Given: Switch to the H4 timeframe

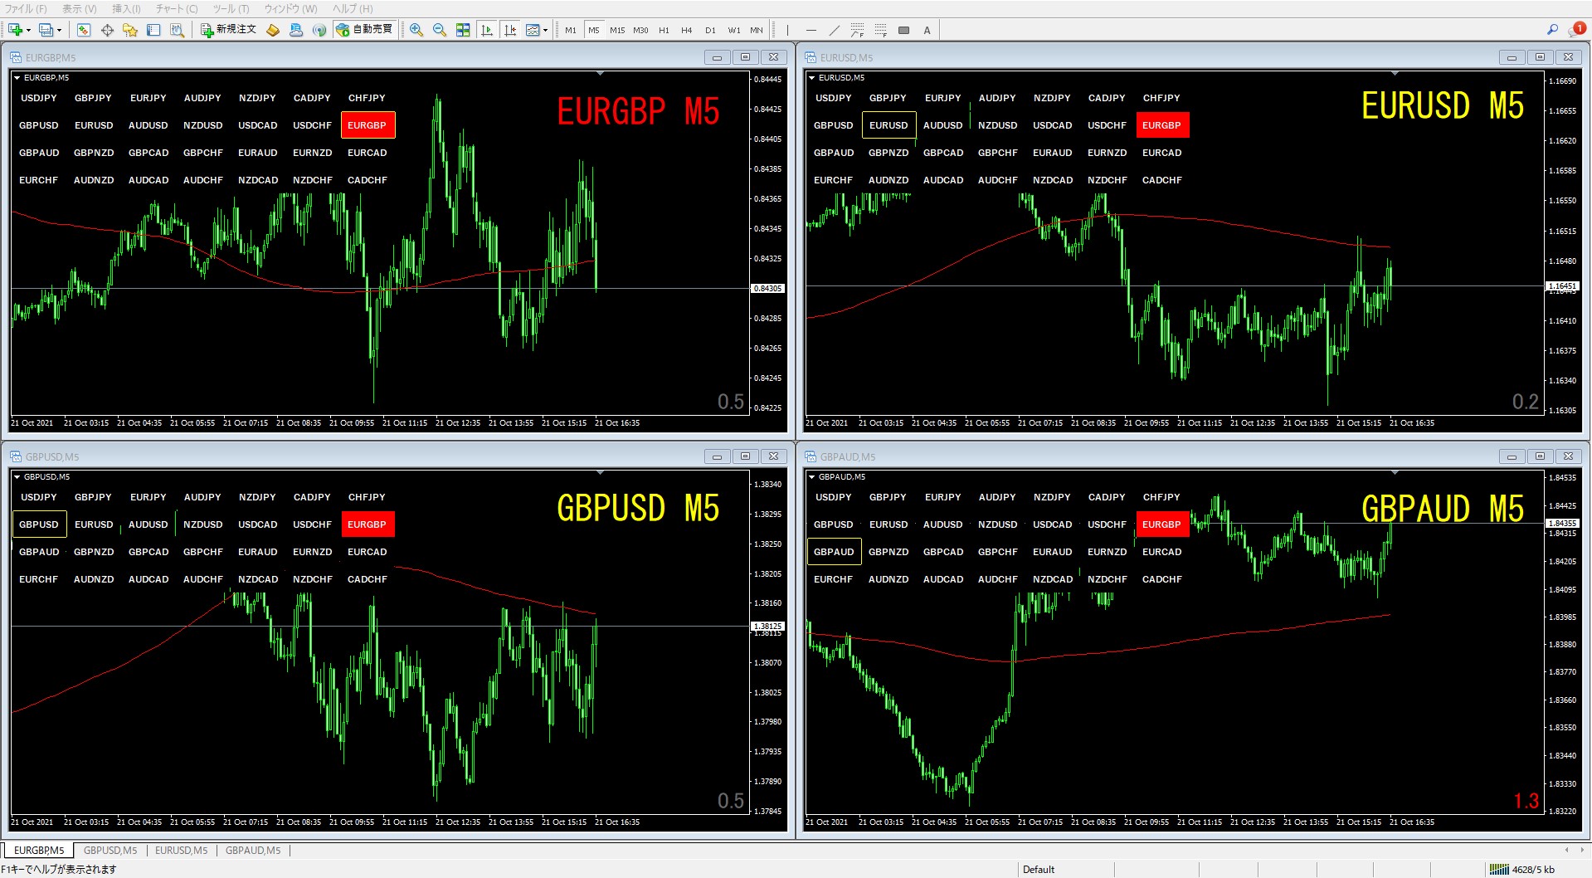Looking at the screenshot, I should pos(687,31).
